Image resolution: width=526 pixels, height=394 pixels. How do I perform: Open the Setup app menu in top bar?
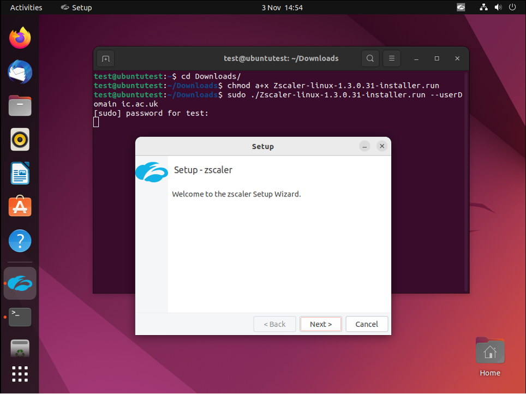(x=76, y=8)
